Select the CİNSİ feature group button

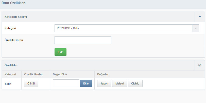coord(31,83)
